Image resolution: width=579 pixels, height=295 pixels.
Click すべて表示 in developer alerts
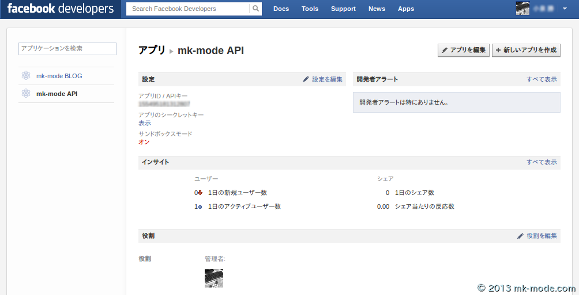[542, 79]
